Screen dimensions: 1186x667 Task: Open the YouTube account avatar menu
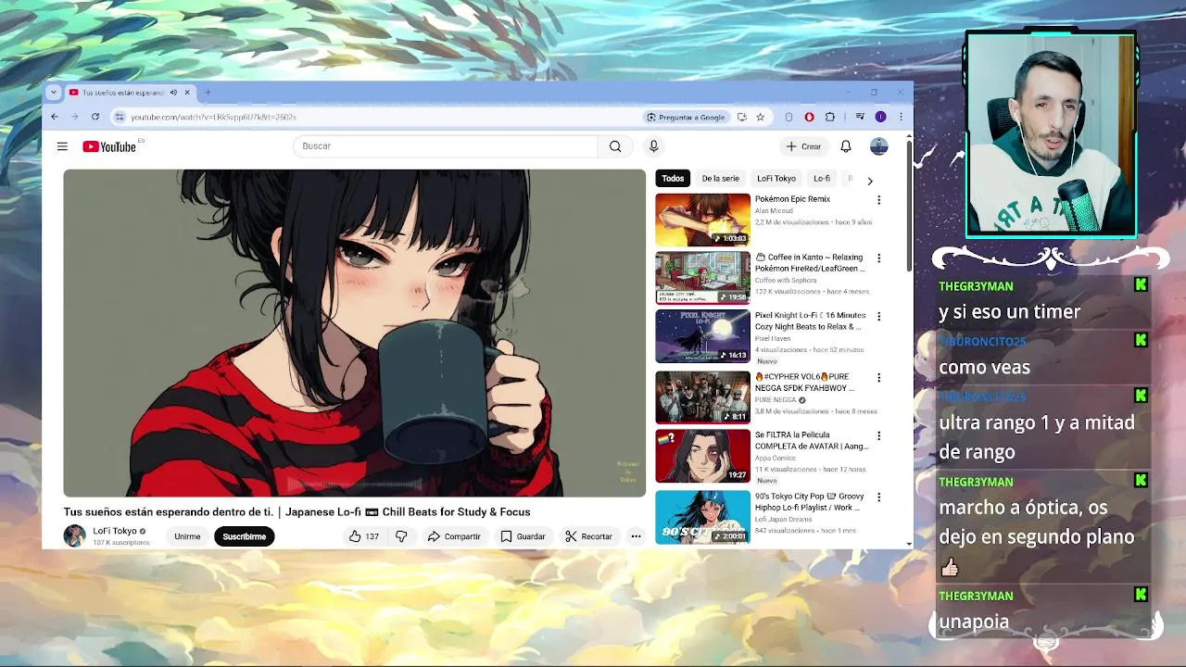878,146
